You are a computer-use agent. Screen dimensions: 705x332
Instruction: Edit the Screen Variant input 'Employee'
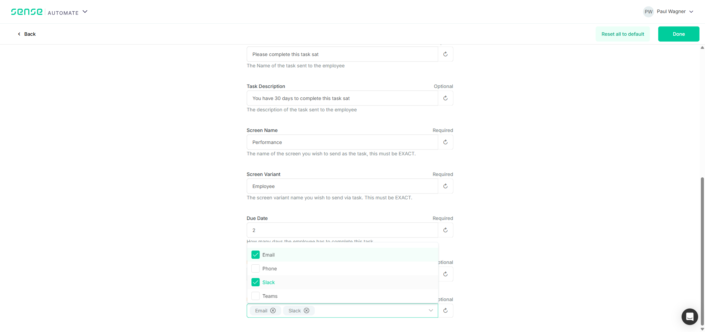click(342, 186)
